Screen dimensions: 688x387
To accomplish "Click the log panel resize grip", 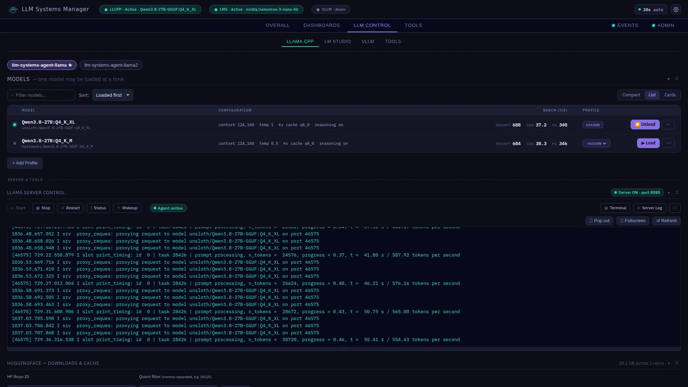I will click(x=343, y=349).
